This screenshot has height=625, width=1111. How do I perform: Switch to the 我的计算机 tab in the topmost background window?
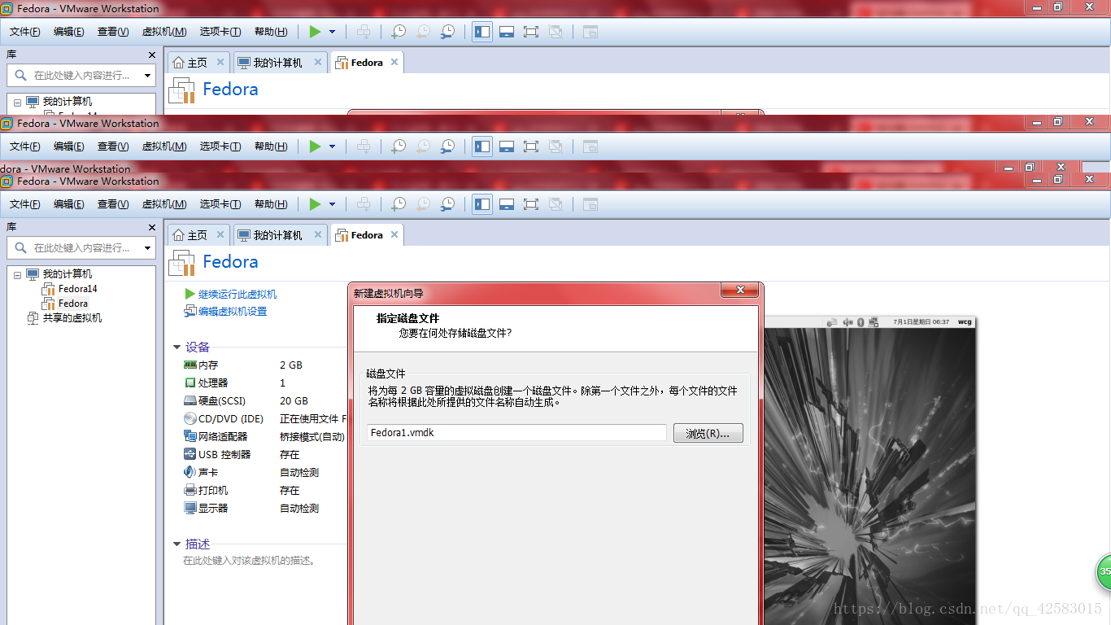pos(270,63)
